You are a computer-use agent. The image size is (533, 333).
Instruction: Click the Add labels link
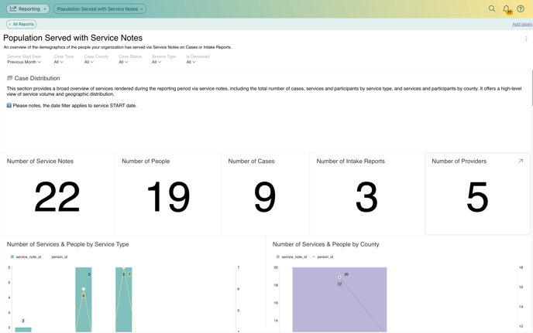pos(521,24)
